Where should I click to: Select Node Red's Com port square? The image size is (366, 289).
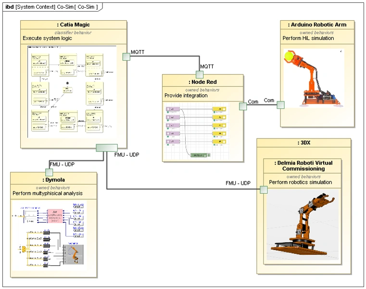(x=243, y=106)
